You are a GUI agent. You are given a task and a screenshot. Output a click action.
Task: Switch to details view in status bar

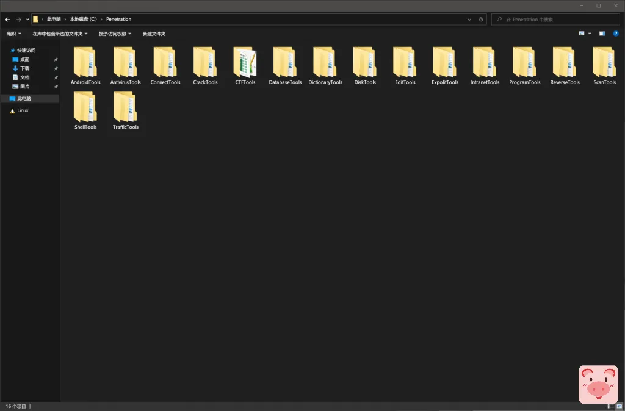(611, 406)
